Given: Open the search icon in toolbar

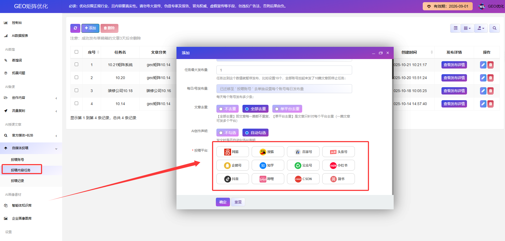Looking at the screenshot, I should click(494, 28).
